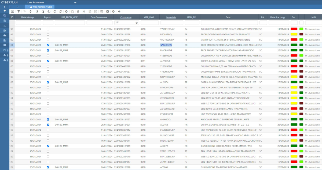This screenshot has height=170, width=322.
Task: Sort by the Materiale column header
Action: [171, 17]
